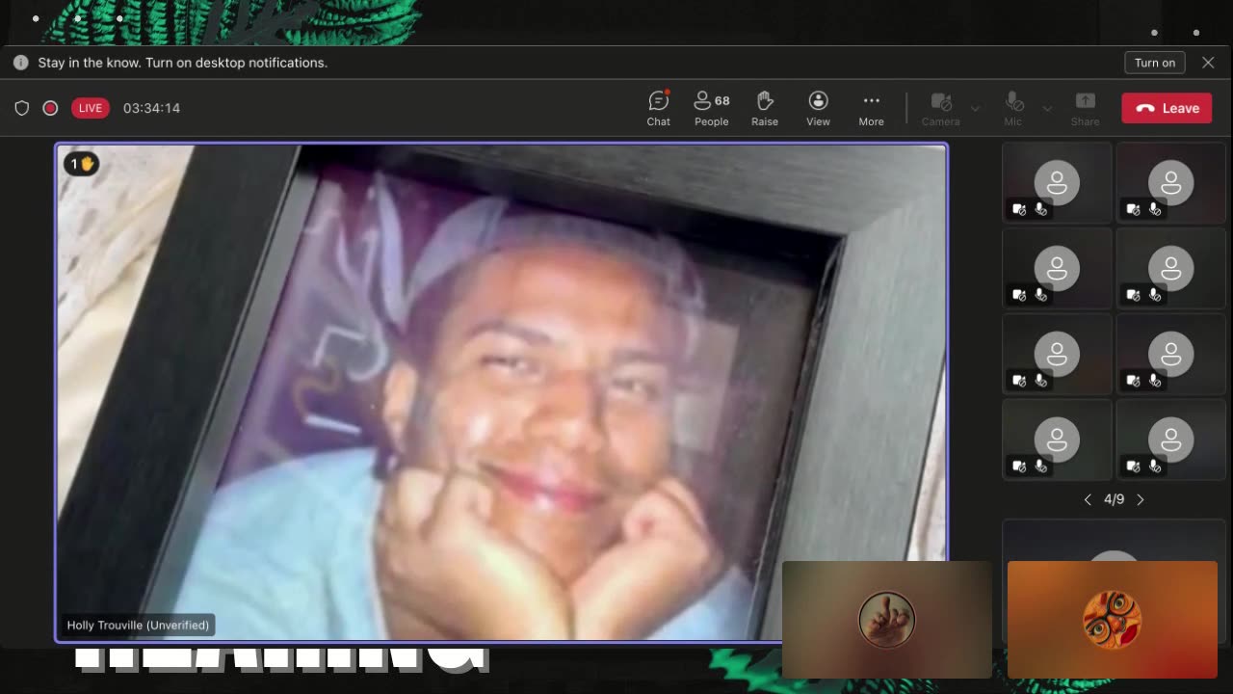Click the meeting timer 03:34:14
This screenshot has height=694, width=1233.
[151, 108]
